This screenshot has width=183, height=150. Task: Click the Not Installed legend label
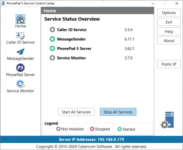pyautogui.click(x=72, y=129)
